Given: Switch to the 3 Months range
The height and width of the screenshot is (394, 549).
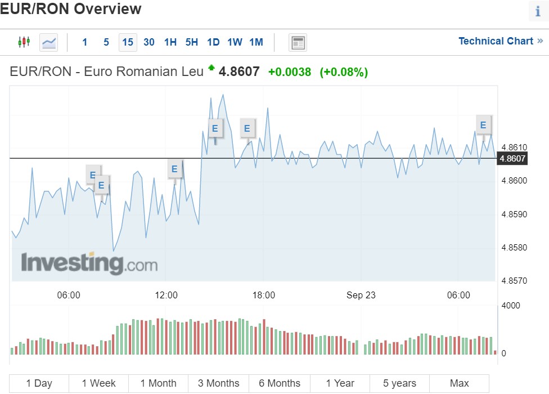Looking at the screenshot, I should pyautogui.click(x=218, y=383).
